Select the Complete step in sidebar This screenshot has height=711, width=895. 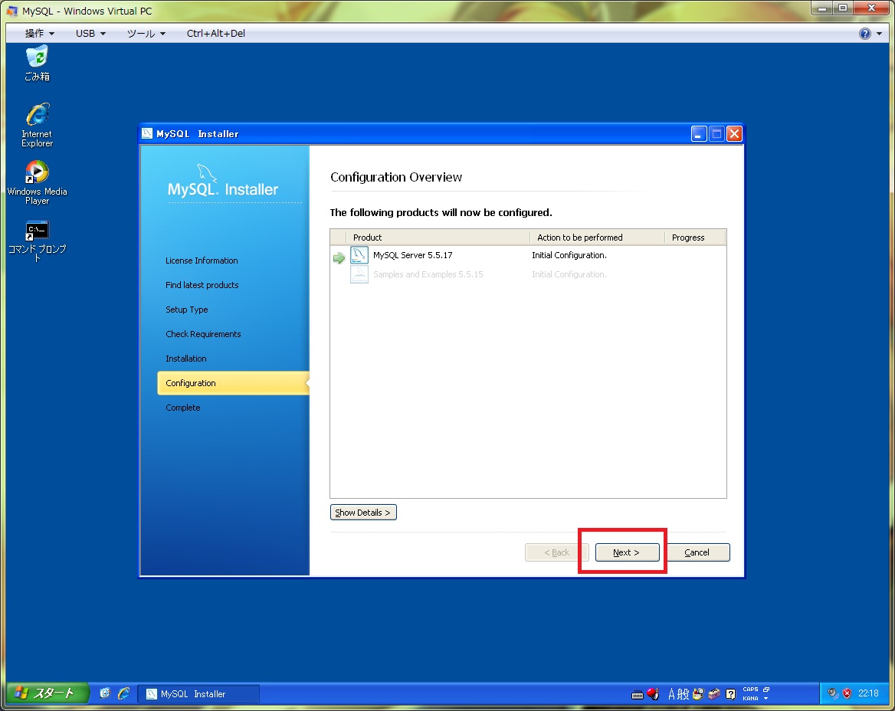click(x=182, y=408)
